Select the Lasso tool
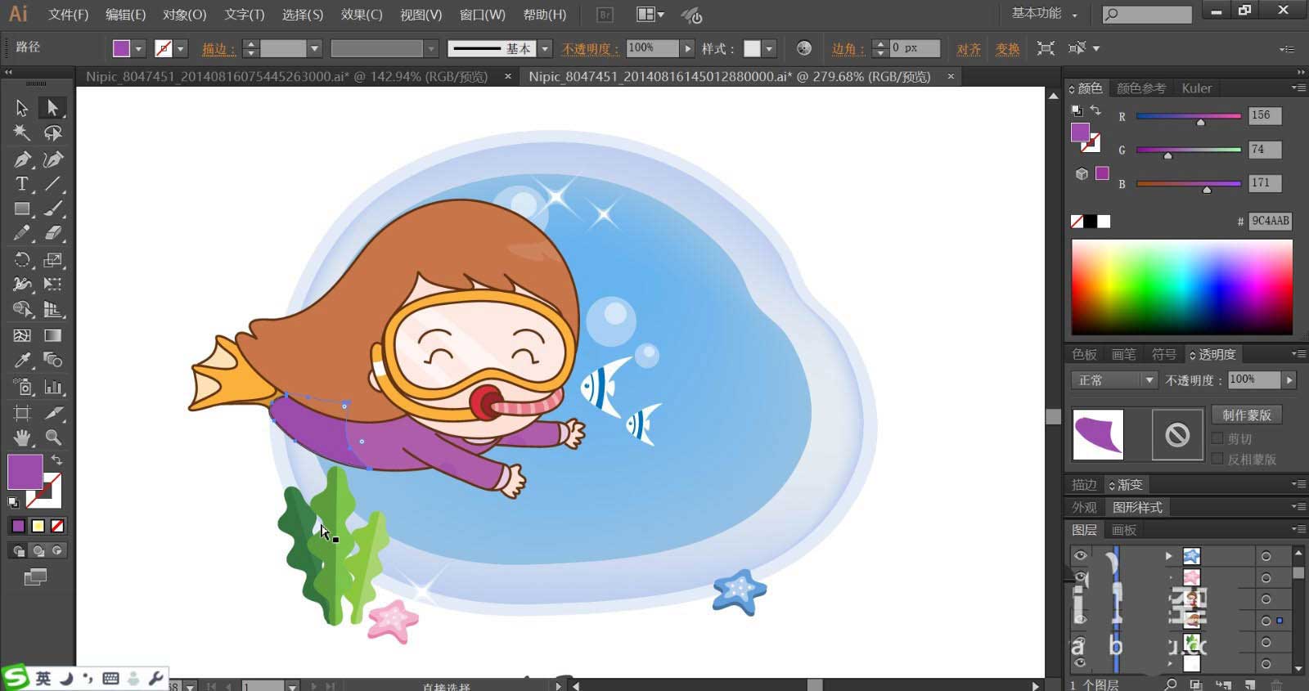This screenshot has height=691, width=1309. tap(52, 132)
